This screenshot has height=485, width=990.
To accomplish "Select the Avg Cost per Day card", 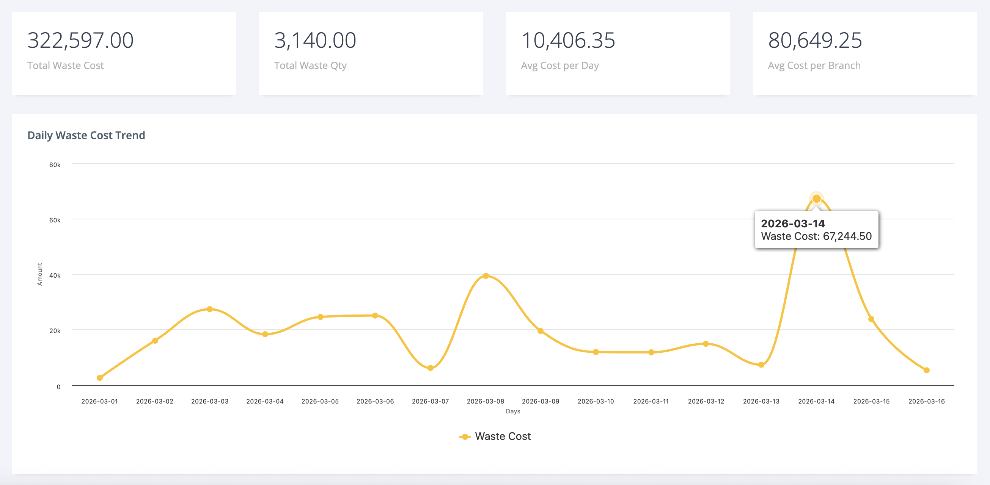I will click(x=618, y=53).
